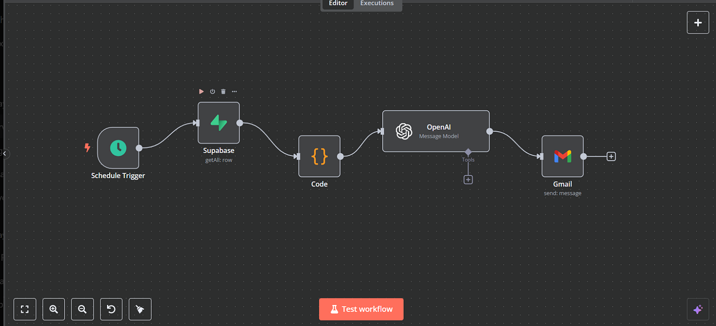The width and height of the screenshot is (716, 326).
Task: Open more options for the Supabase node
Action: 234,91
